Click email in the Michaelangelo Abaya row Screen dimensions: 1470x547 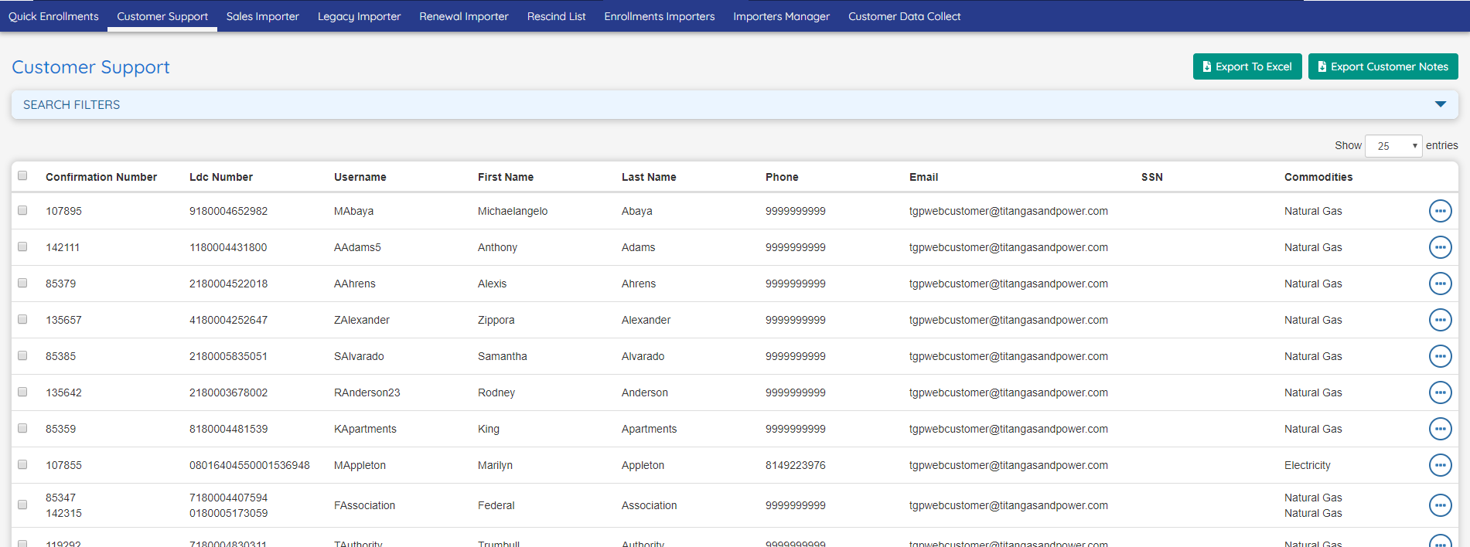pos(1008,211)
